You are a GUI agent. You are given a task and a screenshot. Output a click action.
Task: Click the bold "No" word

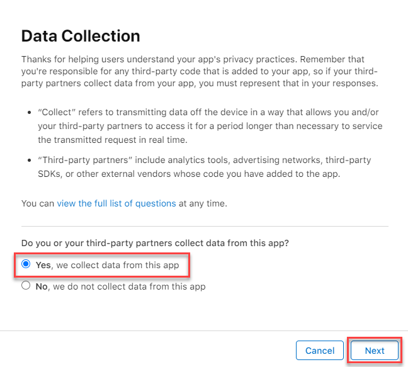42,286
